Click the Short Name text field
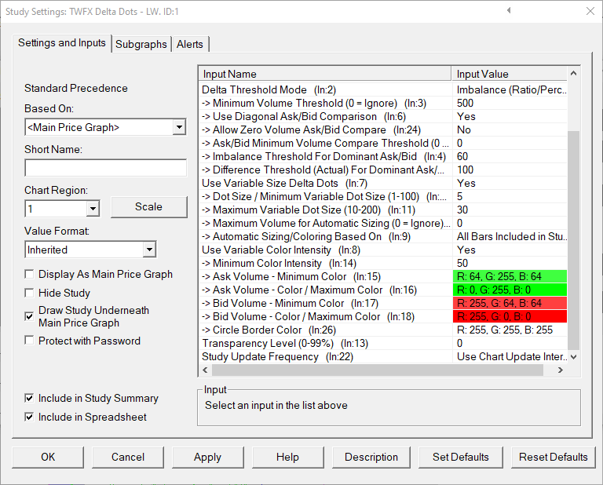This screenshot has width=603, height=485. [x=105, y=168]
